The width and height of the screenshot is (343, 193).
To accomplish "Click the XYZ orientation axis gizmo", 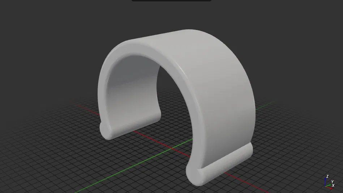I will point(330,182).
